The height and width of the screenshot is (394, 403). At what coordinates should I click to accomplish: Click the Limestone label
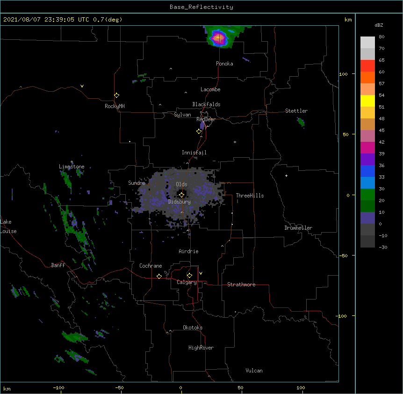(x=72, y=167)
